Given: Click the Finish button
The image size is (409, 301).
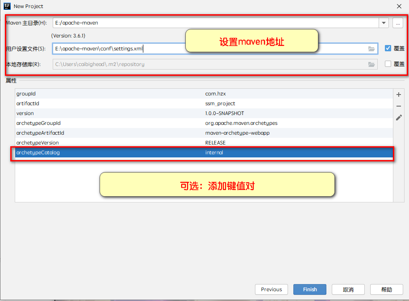Looking at the screenshot, I should pos(309,289).
